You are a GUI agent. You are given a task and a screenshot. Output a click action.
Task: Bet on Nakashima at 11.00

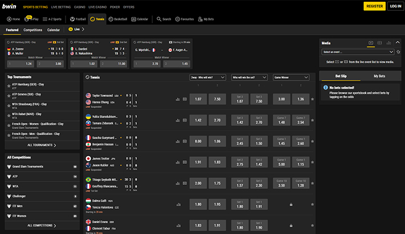pos(114,63)
